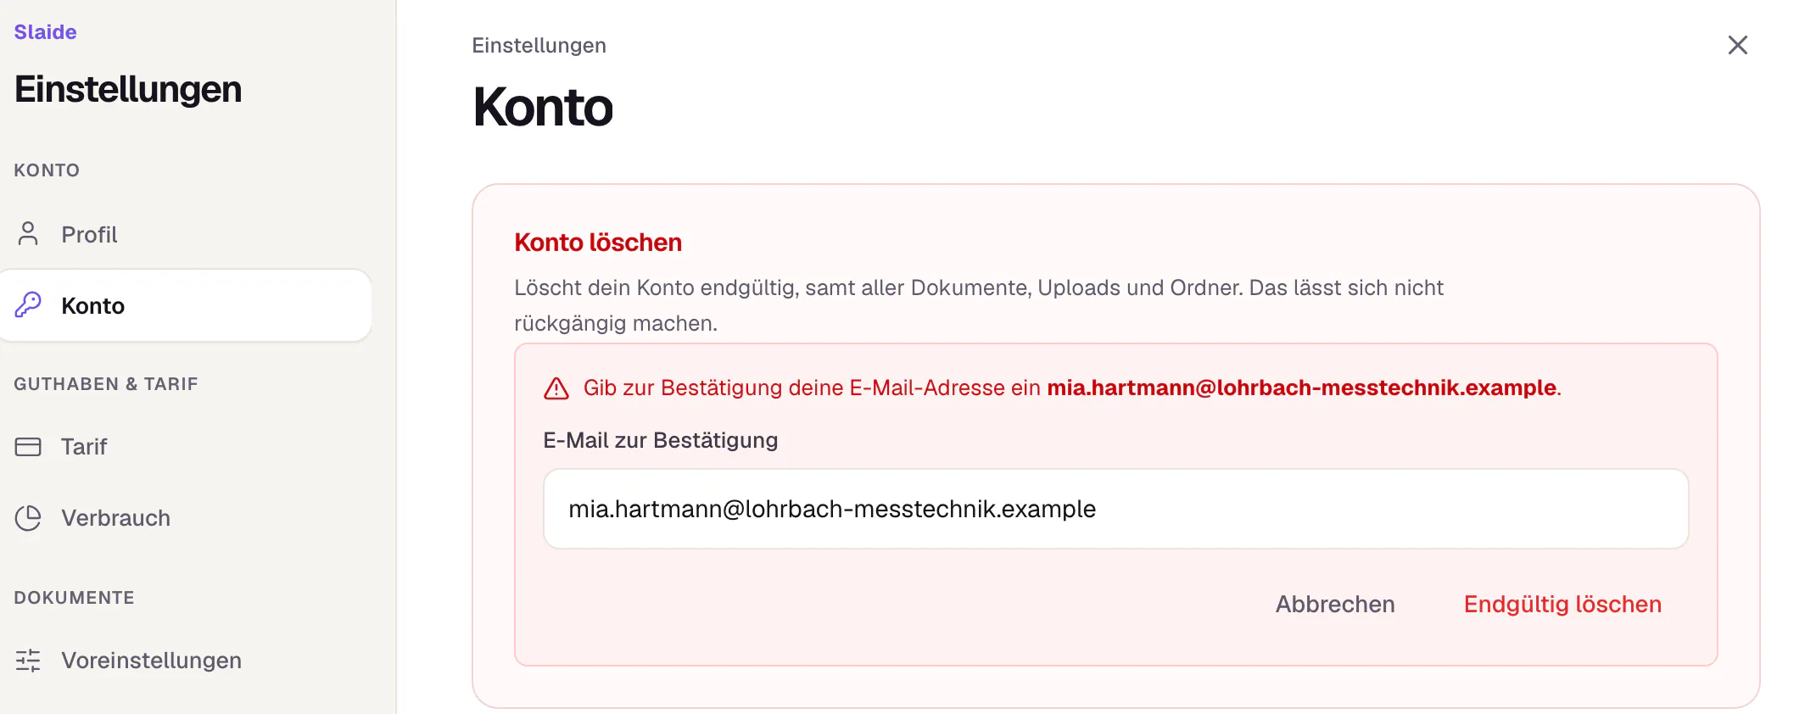Click the red warning triangle icon

[556, 388]
